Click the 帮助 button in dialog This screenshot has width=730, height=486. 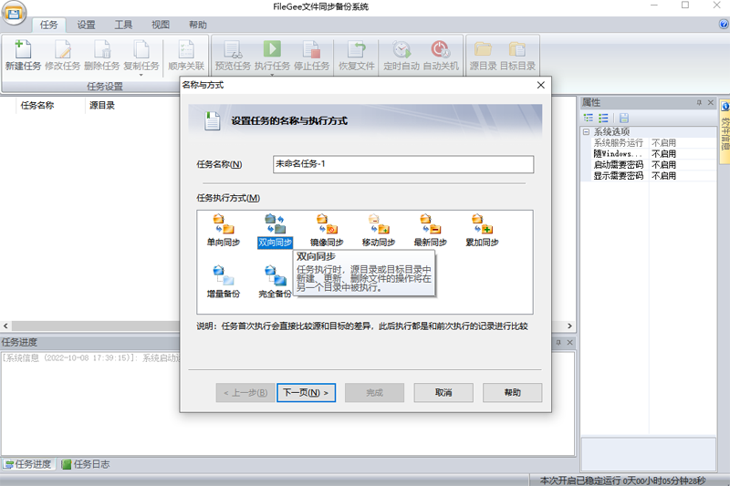coord(512,392)
